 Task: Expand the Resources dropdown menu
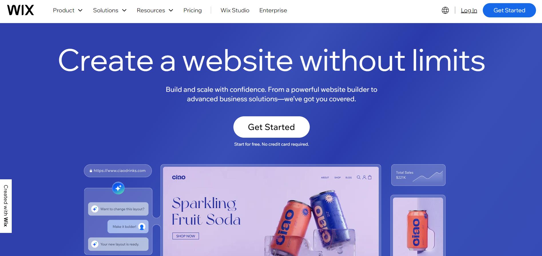point(155,10)
